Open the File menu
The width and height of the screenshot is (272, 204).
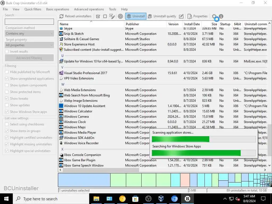point(5,9)
